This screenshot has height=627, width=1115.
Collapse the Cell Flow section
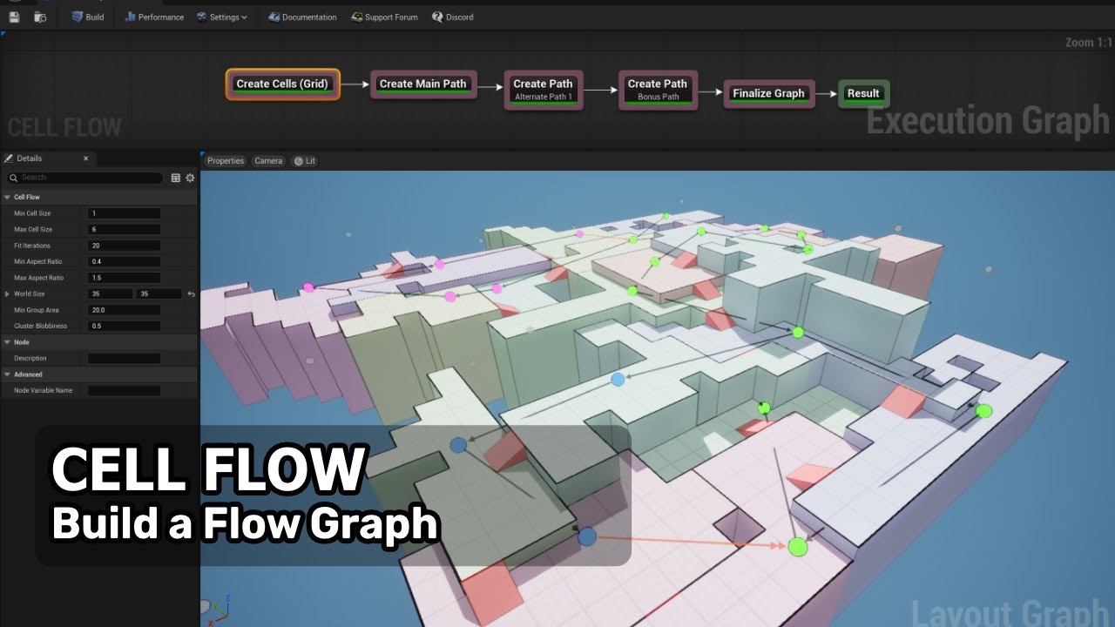[7, 198]
